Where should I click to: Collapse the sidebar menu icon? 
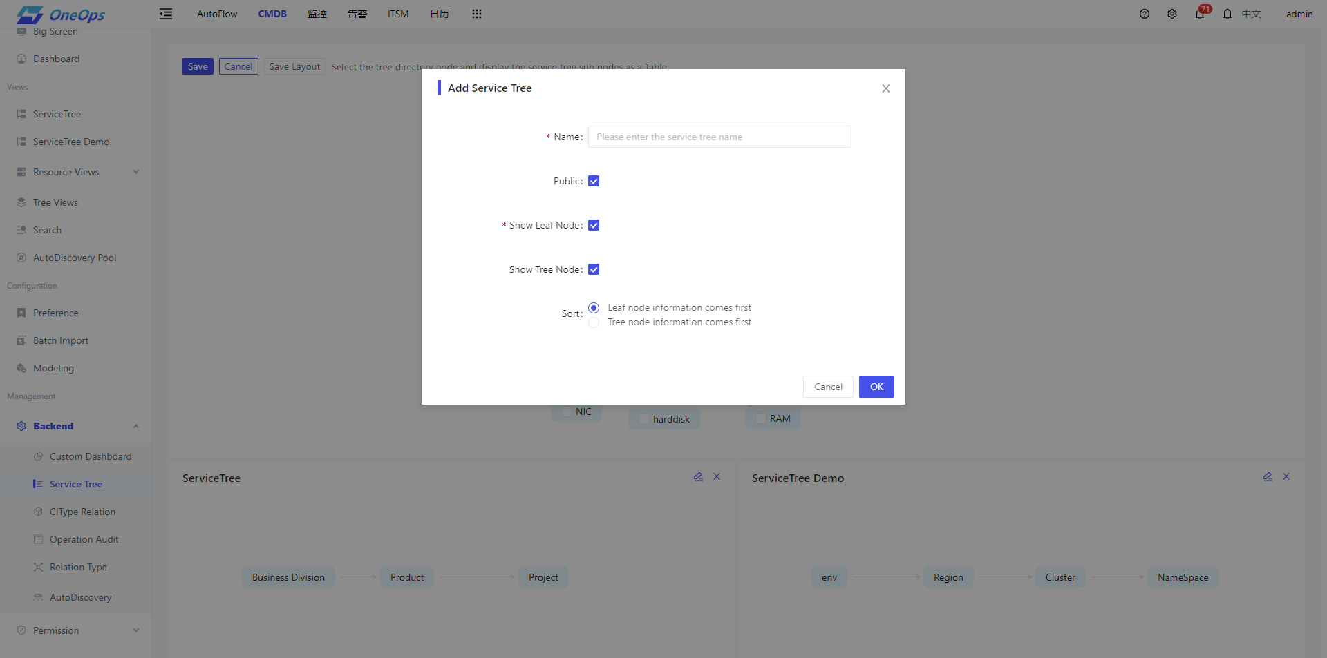166,14
